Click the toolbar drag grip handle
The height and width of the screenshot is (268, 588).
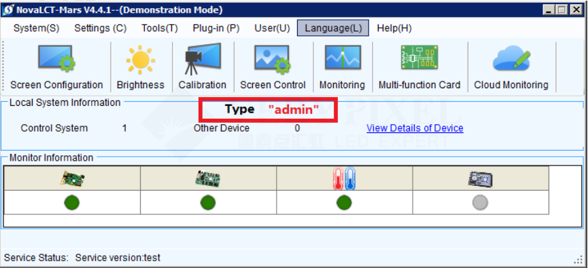pos(3,66)
